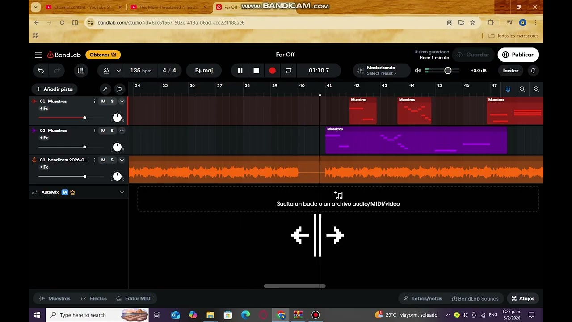Mute the master volume speaker icon
This screenshot has width=572, height=322.
(418, 70)
